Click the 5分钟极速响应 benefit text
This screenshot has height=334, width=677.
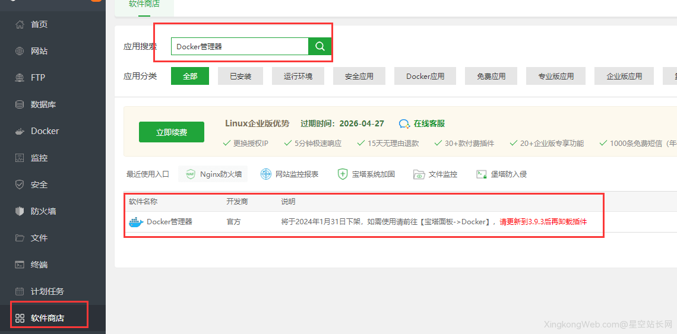318,143
